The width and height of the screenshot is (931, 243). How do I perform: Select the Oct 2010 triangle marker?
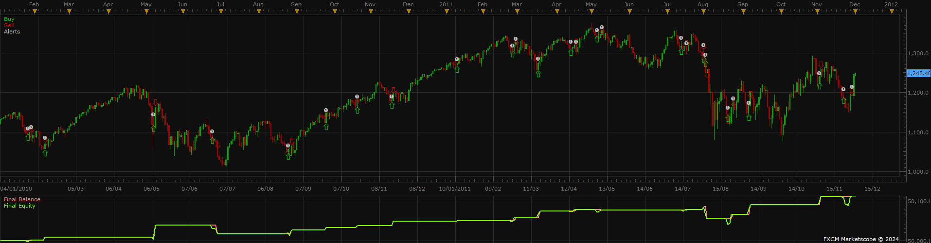coord(334,12)
